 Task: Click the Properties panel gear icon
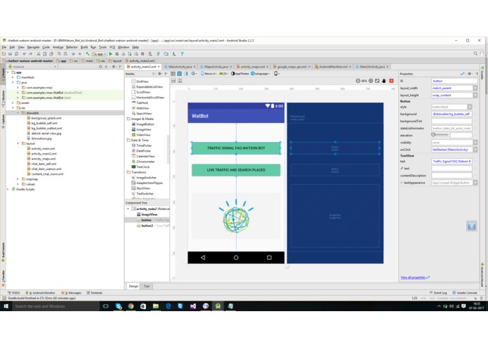pos(470,74)
